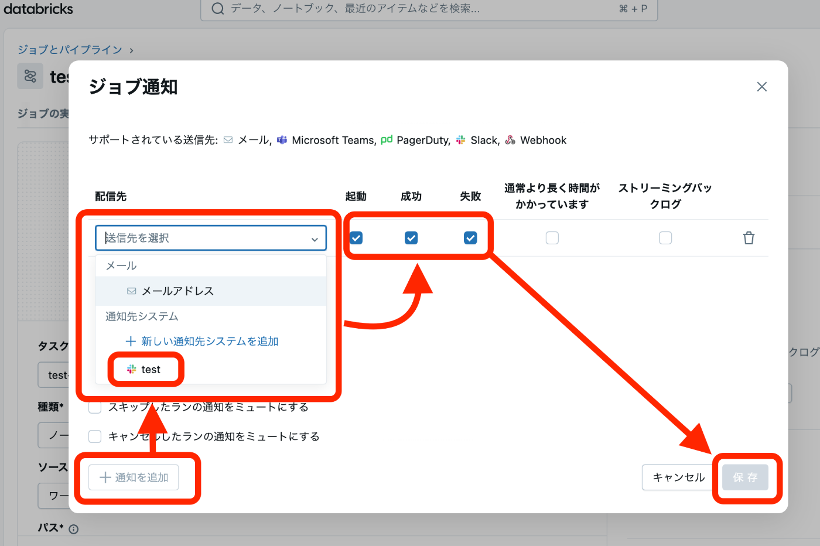Image resolution: width=820 pixels, height=546 pixels.
Task: Click the search bar input
Action: pos(429,9)
